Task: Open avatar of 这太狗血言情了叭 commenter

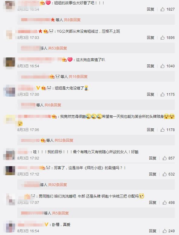Action: point(9,62)
